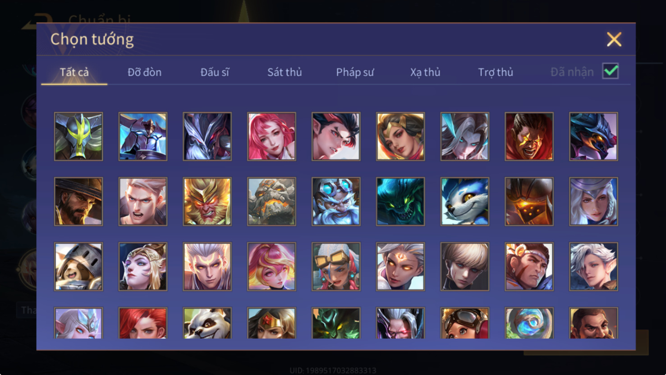Choose the white-bearded goggles dwarf hero
This screenshot has width=666, height=375.
[x=336, y=201]
